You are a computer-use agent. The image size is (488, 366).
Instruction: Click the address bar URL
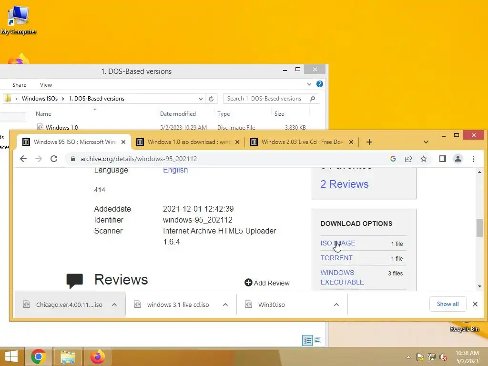point(139,159)
